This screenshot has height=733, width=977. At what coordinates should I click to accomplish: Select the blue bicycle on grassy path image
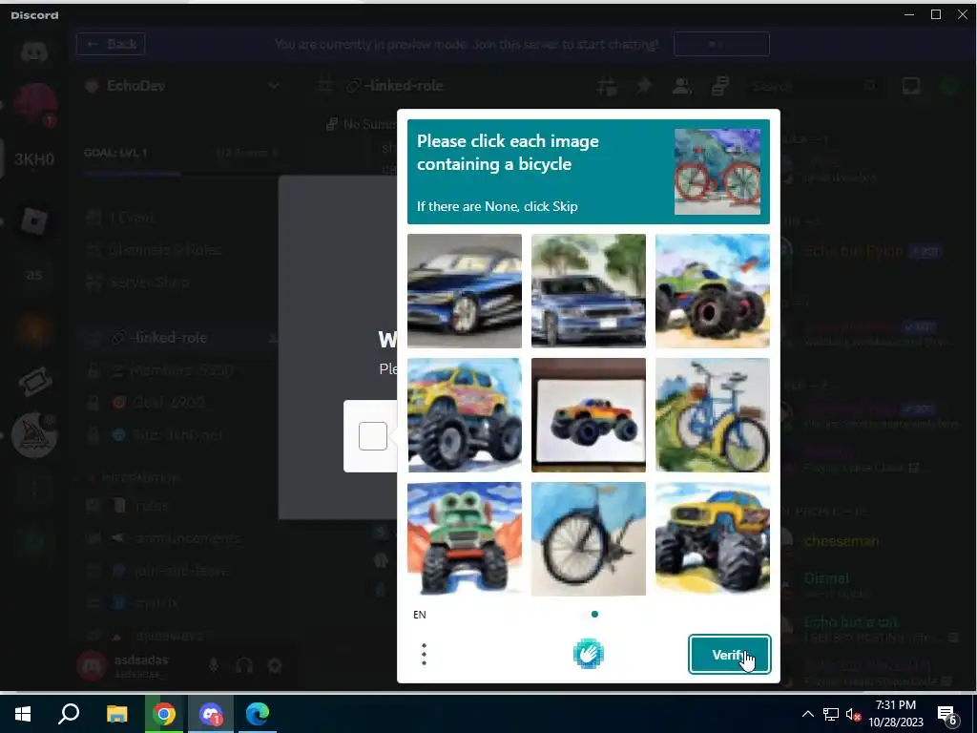[712, 415]
